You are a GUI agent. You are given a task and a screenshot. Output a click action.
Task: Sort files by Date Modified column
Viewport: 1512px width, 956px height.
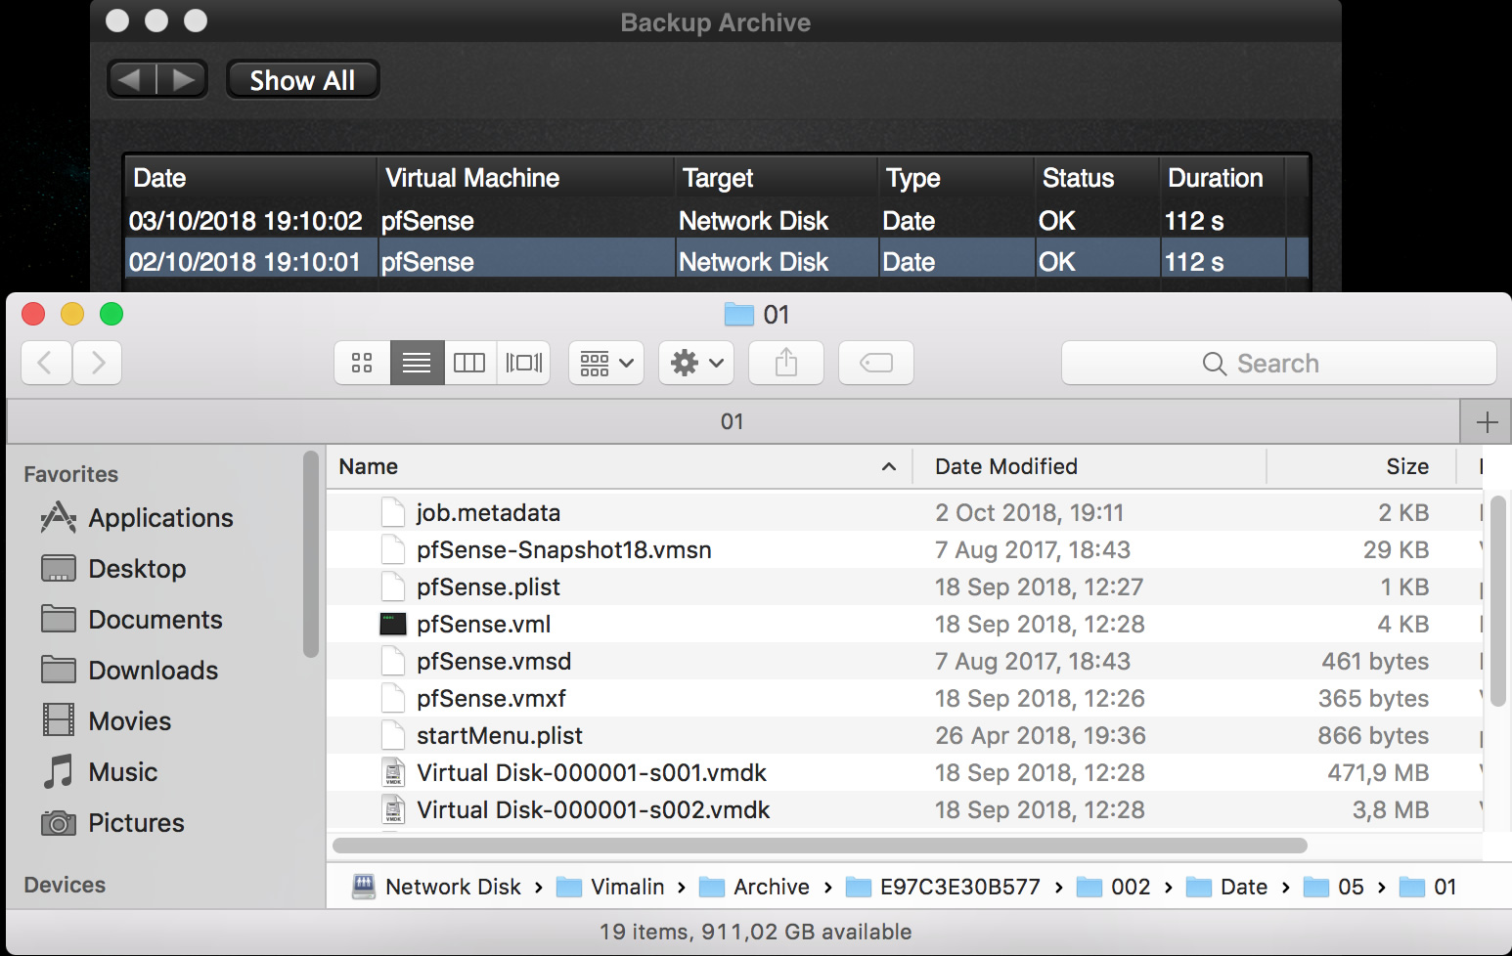pos(1090,466)
